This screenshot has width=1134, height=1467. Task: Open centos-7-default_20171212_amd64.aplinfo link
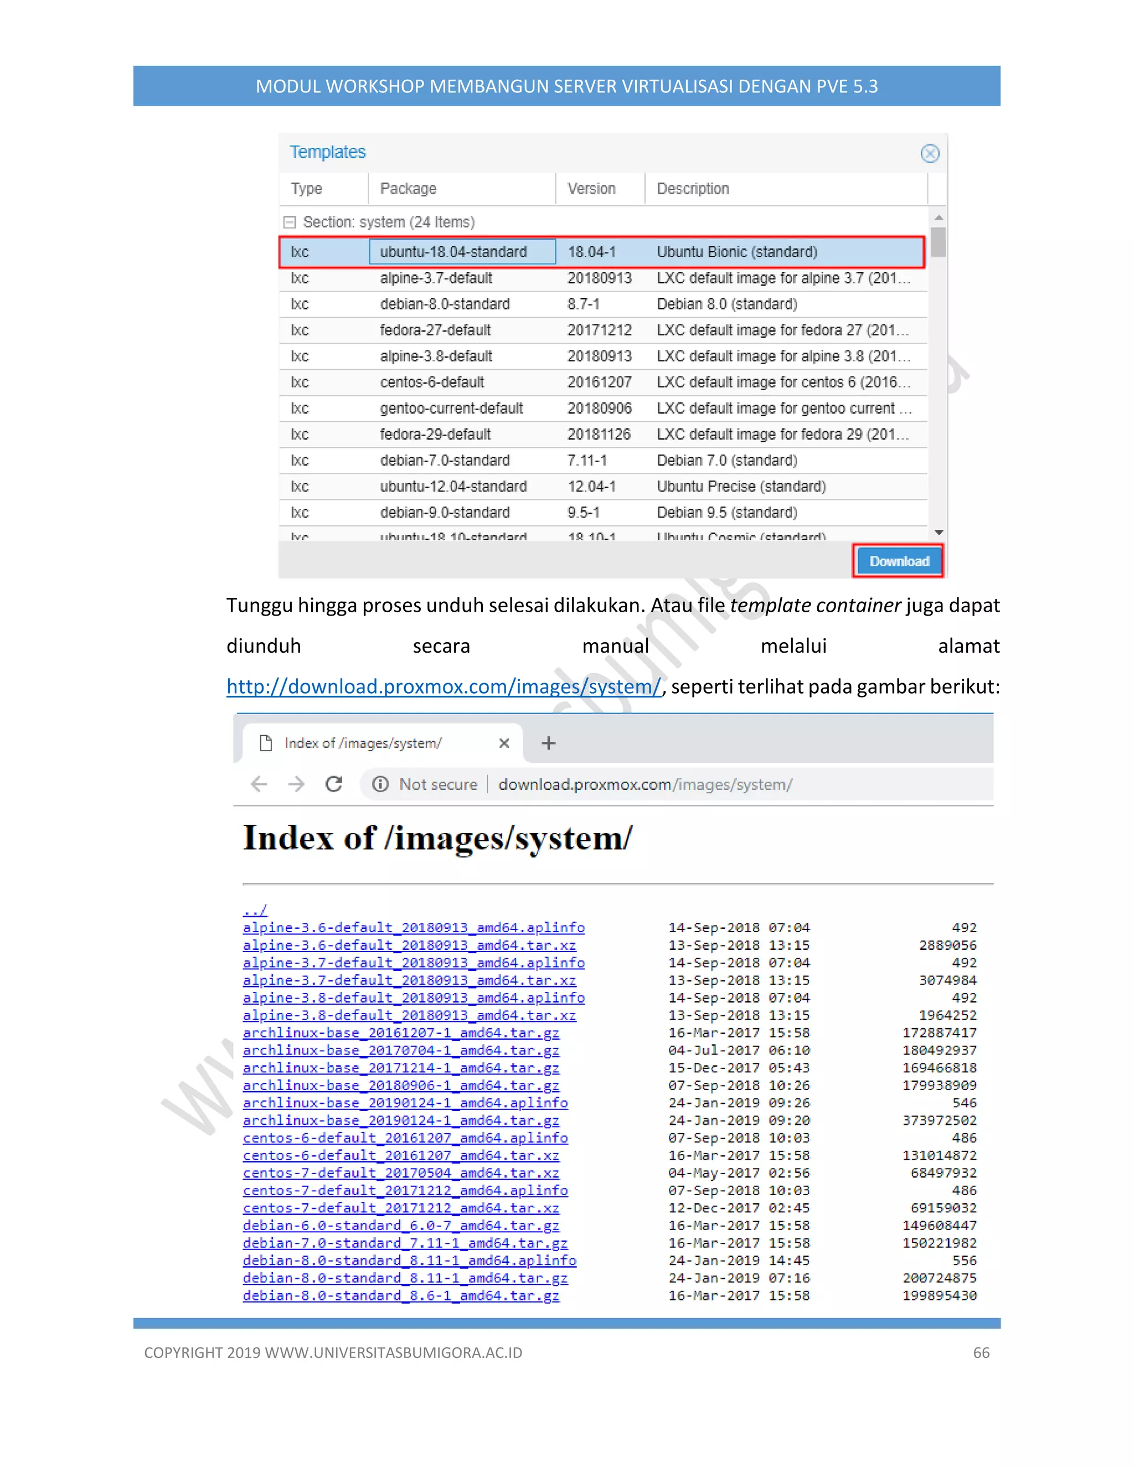pos(405,1190)
